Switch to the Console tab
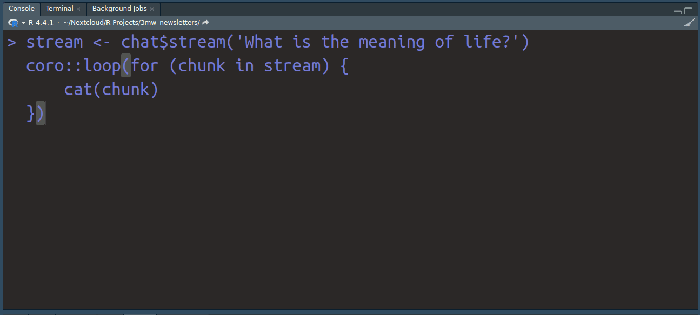Image resolution: width=700 pixels, height=315 pixels. pos(21,9)
